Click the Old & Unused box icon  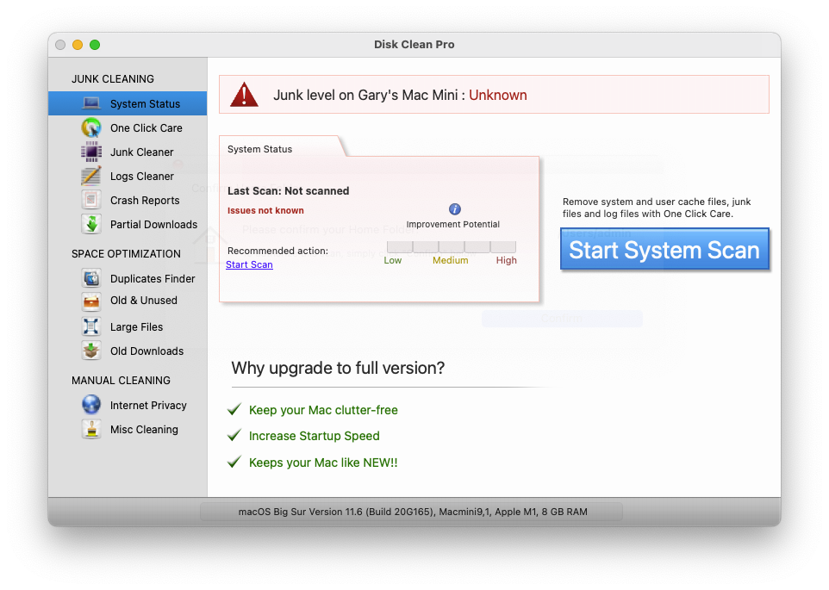(x=91, y=301)
